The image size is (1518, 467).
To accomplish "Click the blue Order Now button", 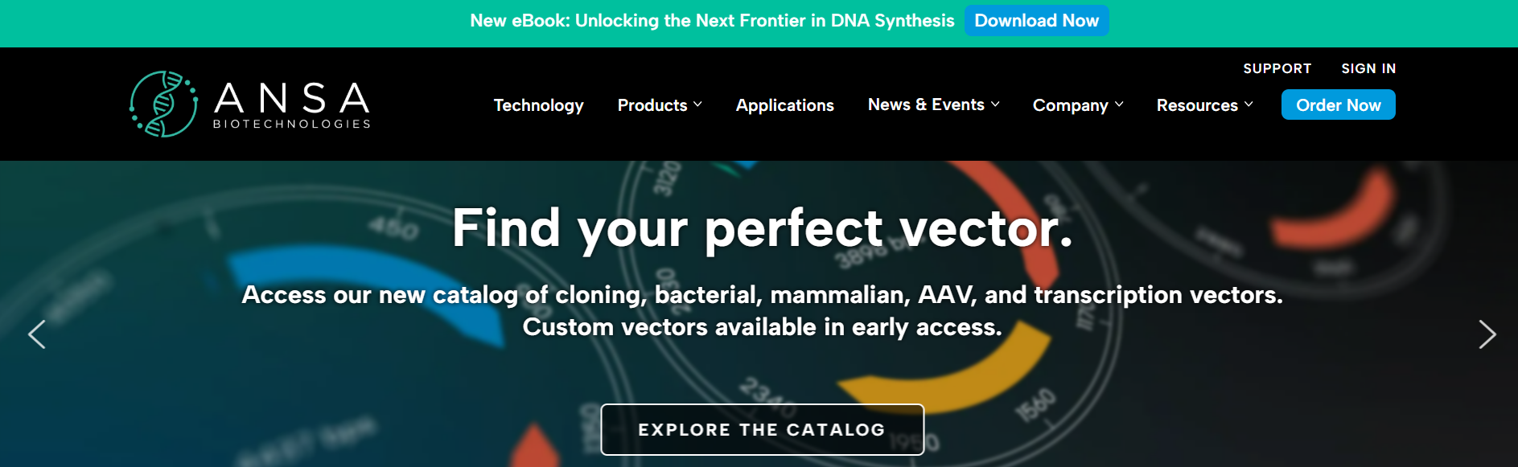I will click(1338, 105).
